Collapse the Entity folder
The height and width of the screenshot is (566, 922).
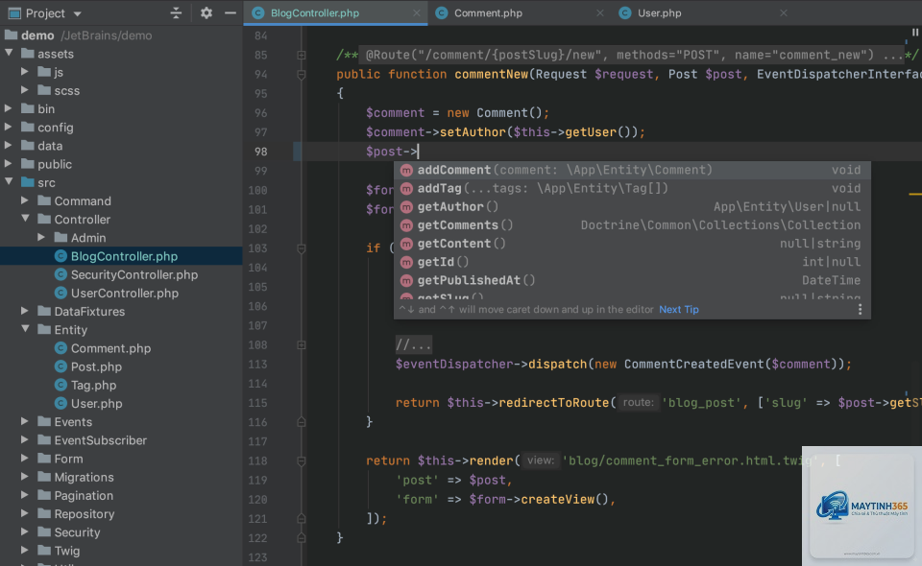click(25, 329)
